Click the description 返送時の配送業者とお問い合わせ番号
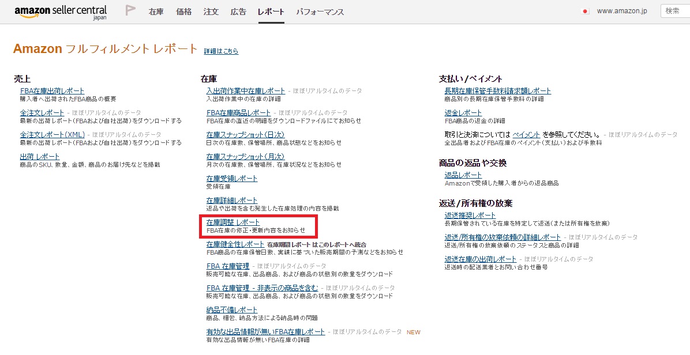This screenshot has height=355, width=690. (496, 267)
